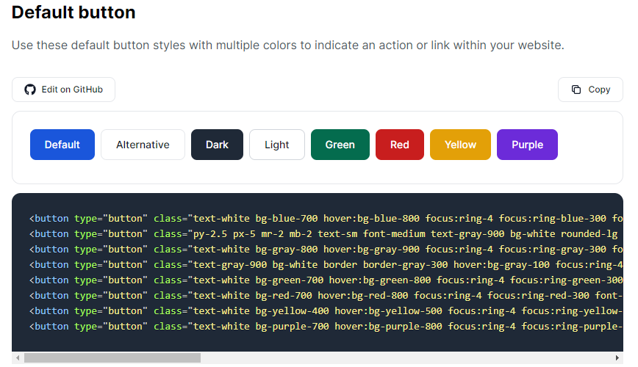Select the Yellow button
638x367 pixels.
[460, 145]
